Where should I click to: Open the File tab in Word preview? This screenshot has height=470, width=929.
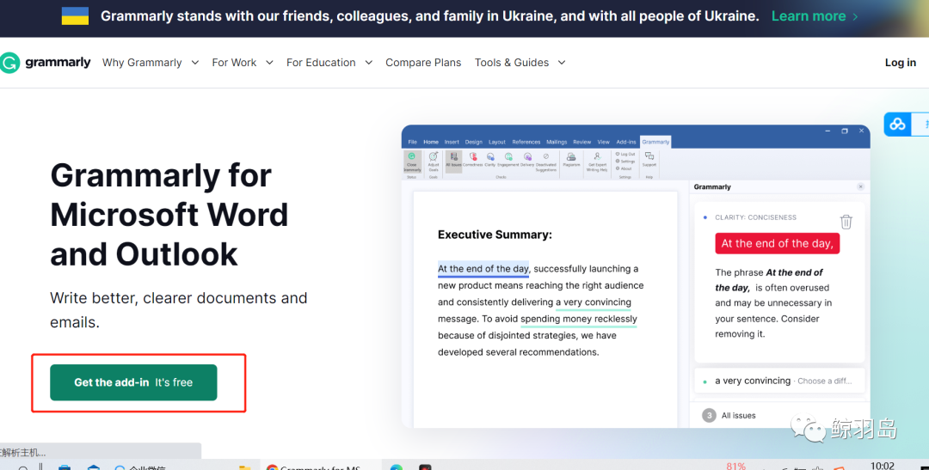[x=412, y=142]
